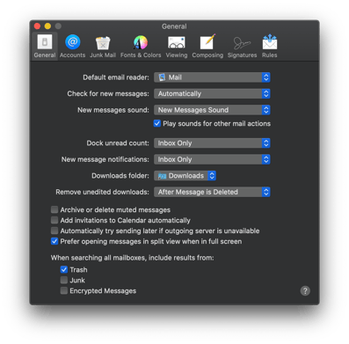Disable Prefer opening messages in split view

point(55,241)
